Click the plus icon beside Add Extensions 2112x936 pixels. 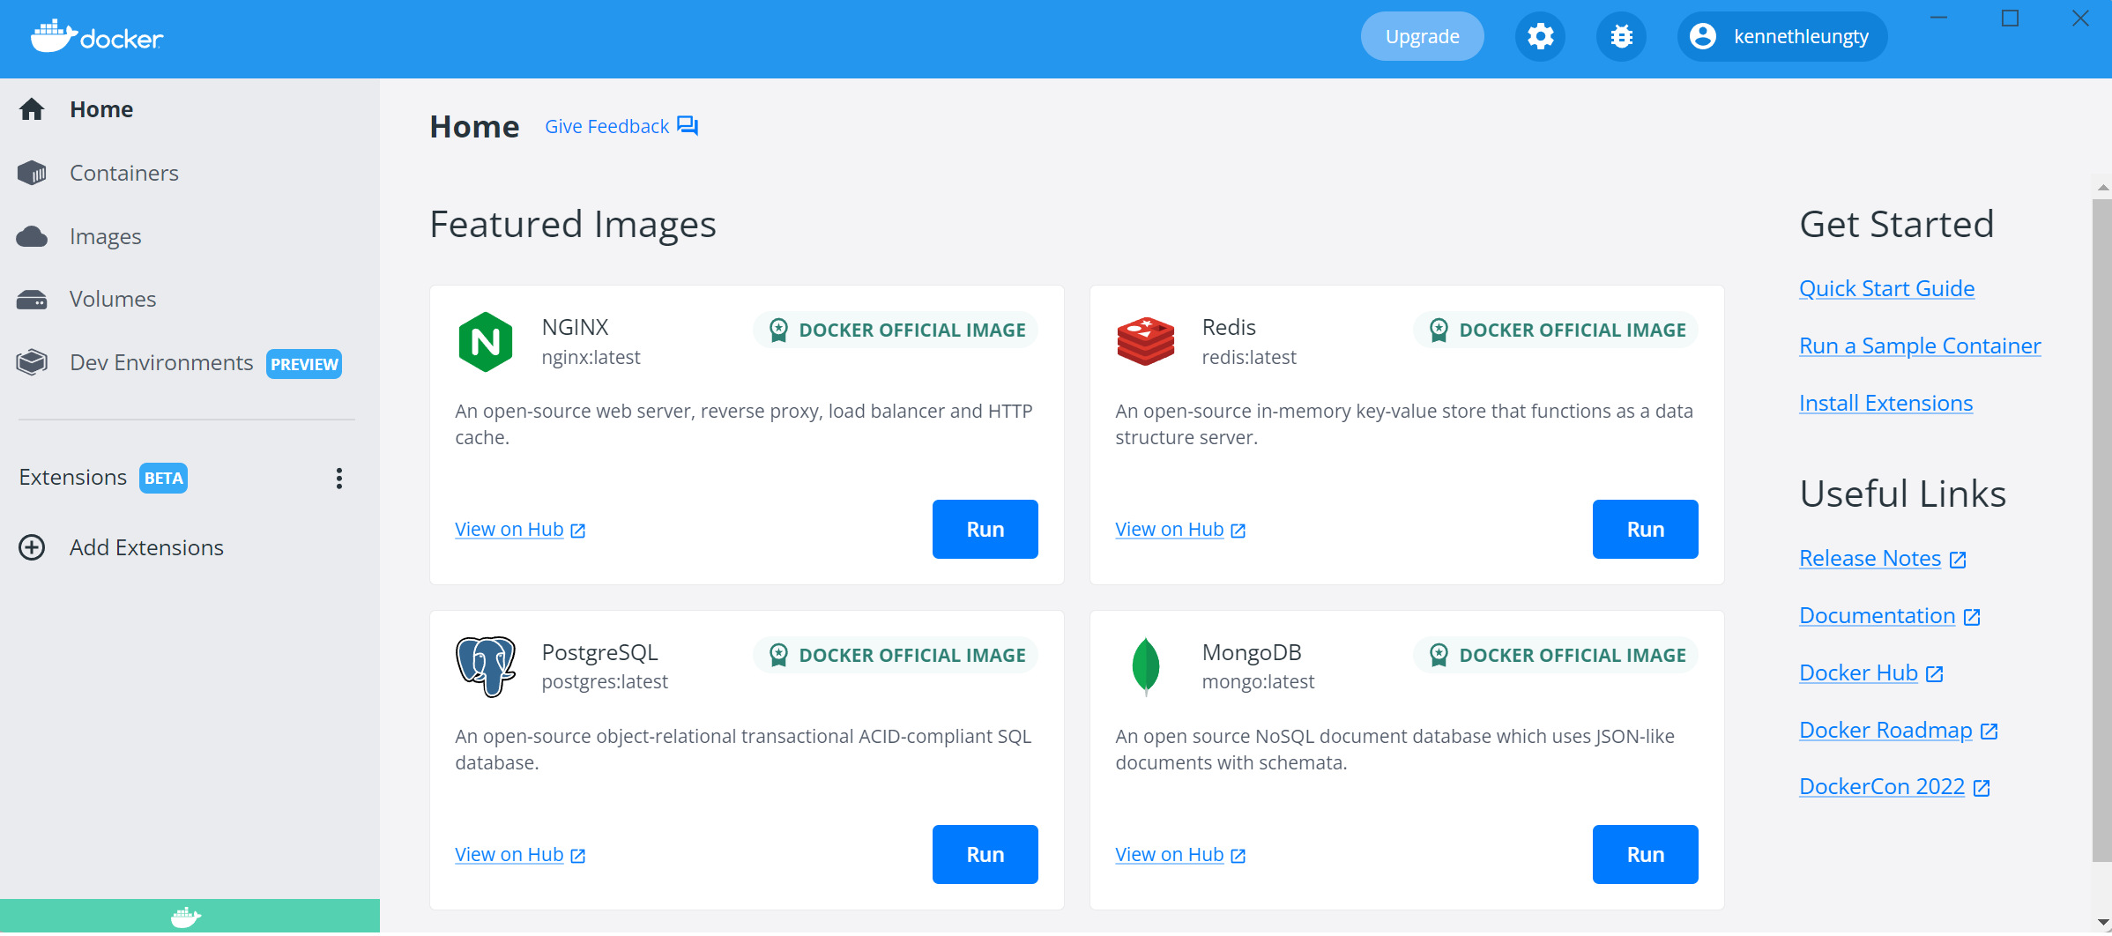click(32, 547)
